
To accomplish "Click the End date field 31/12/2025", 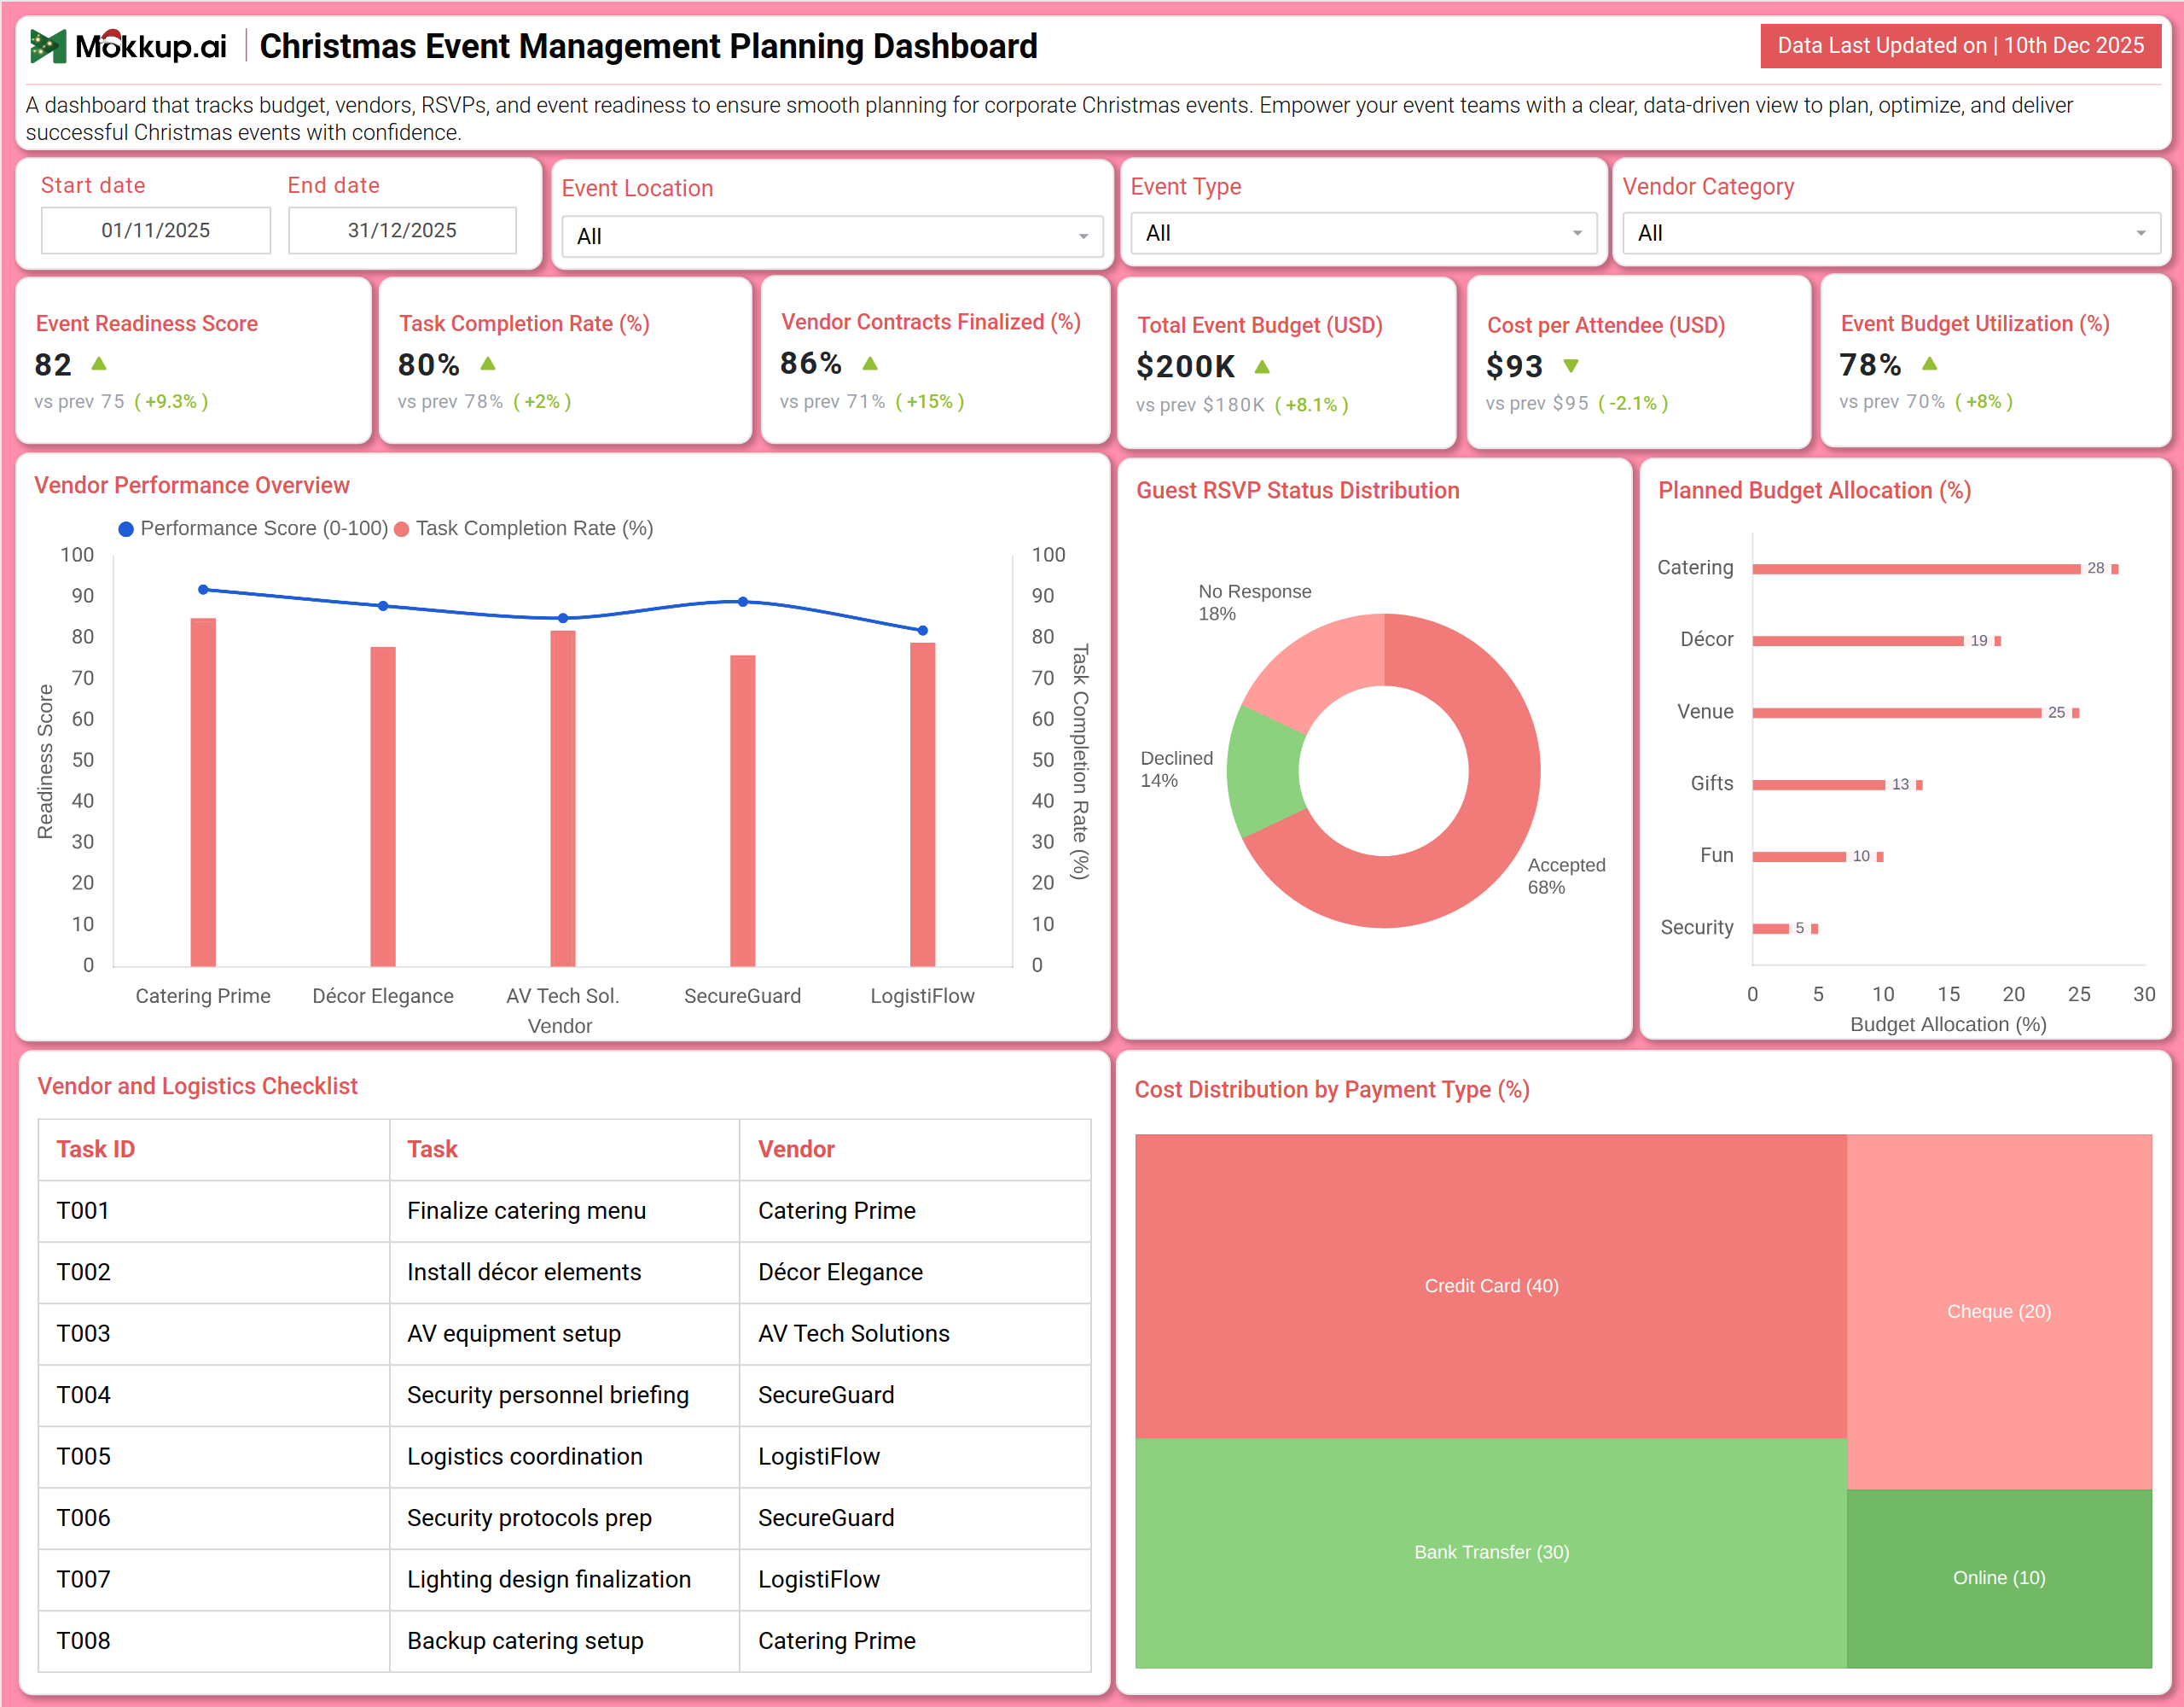I will tap(402, 230).
